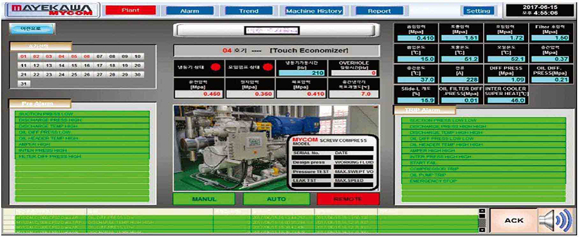The image size is (579, 237).
Task: Click the red oil pump status indicator
Action: click(266, 67)
